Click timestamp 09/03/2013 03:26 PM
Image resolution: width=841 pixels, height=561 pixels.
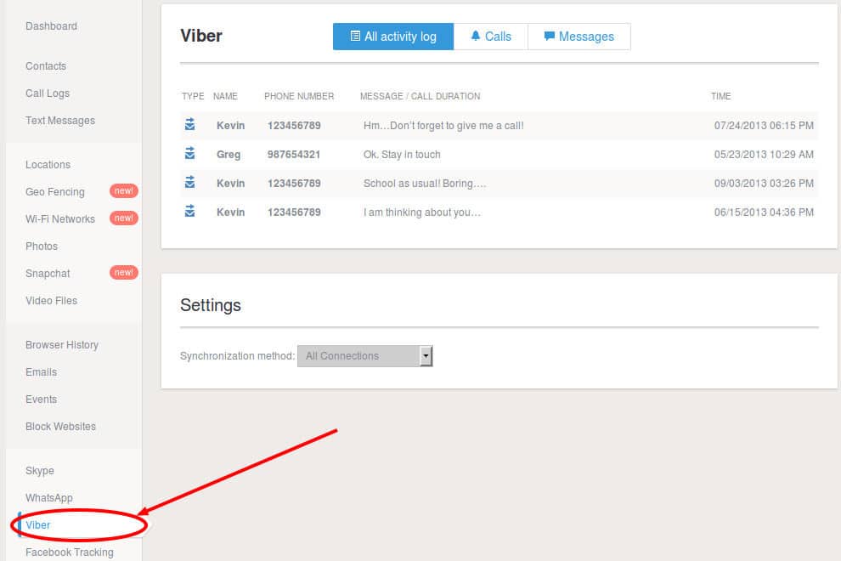[x=764, y=184]
